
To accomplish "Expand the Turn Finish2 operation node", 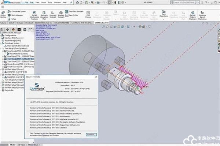I will tap(3, 61).
